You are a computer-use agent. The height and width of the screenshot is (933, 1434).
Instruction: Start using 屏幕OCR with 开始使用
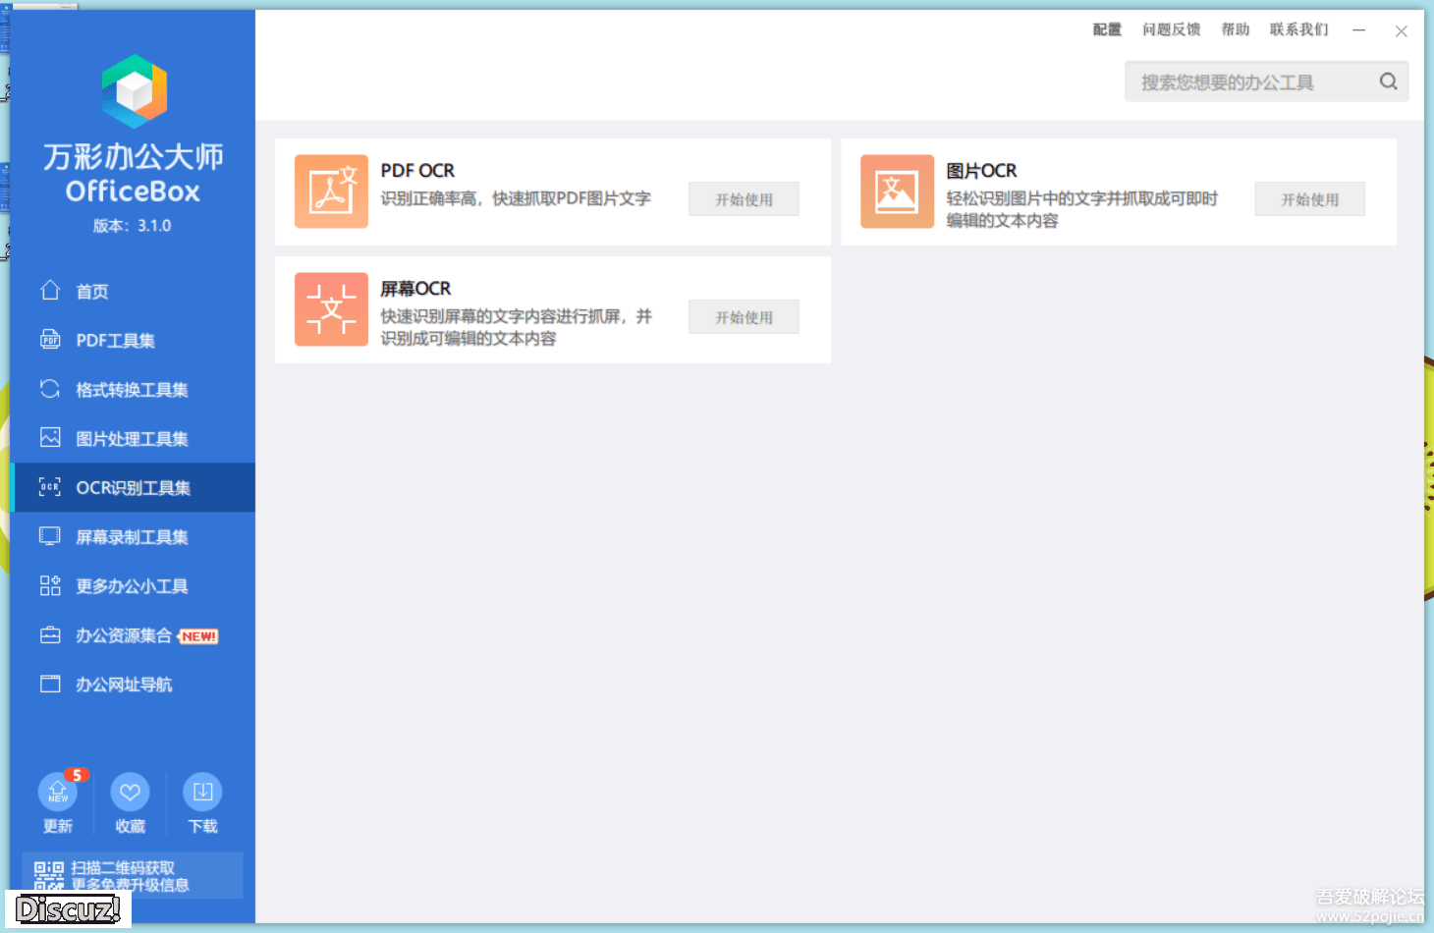pos(744,317)
